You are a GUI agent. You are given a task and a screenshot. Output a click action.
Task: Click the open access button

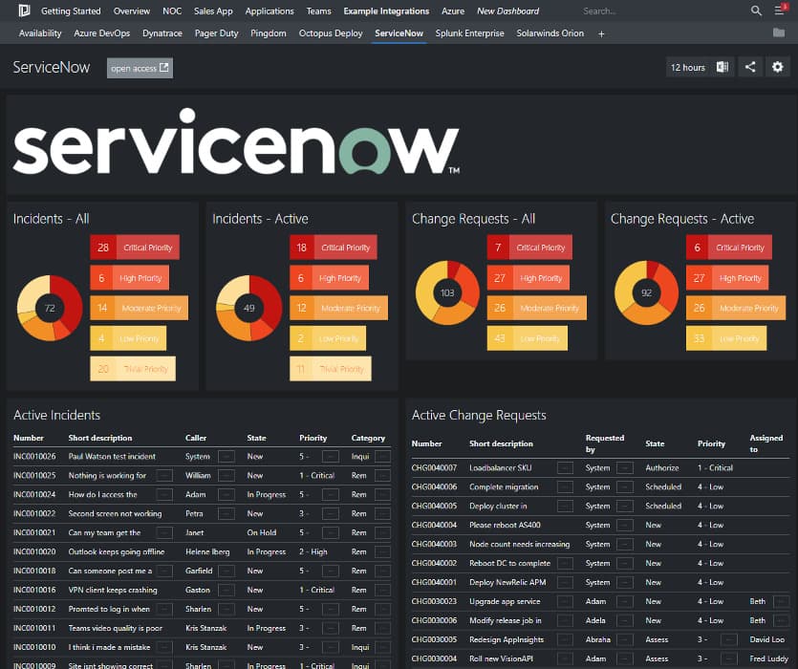click(140, 69)
